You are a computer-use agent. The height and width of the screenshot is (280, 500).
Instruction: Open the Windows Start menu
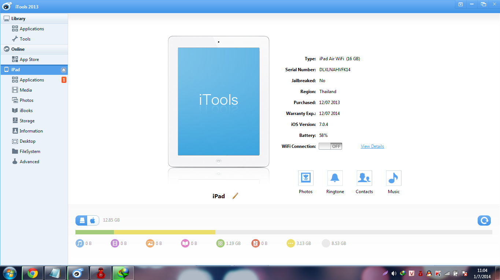click(10, 273)
